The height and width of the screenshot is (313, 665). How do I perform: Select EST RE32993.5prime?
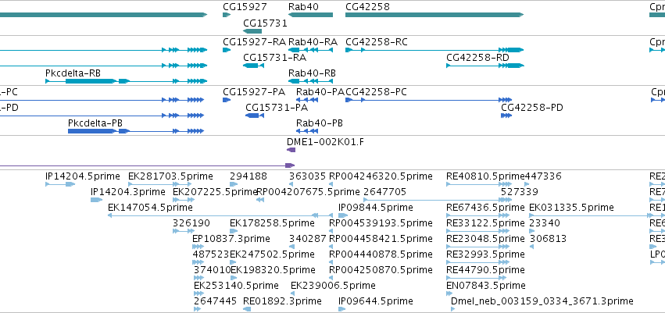click(x=477, y=262)
